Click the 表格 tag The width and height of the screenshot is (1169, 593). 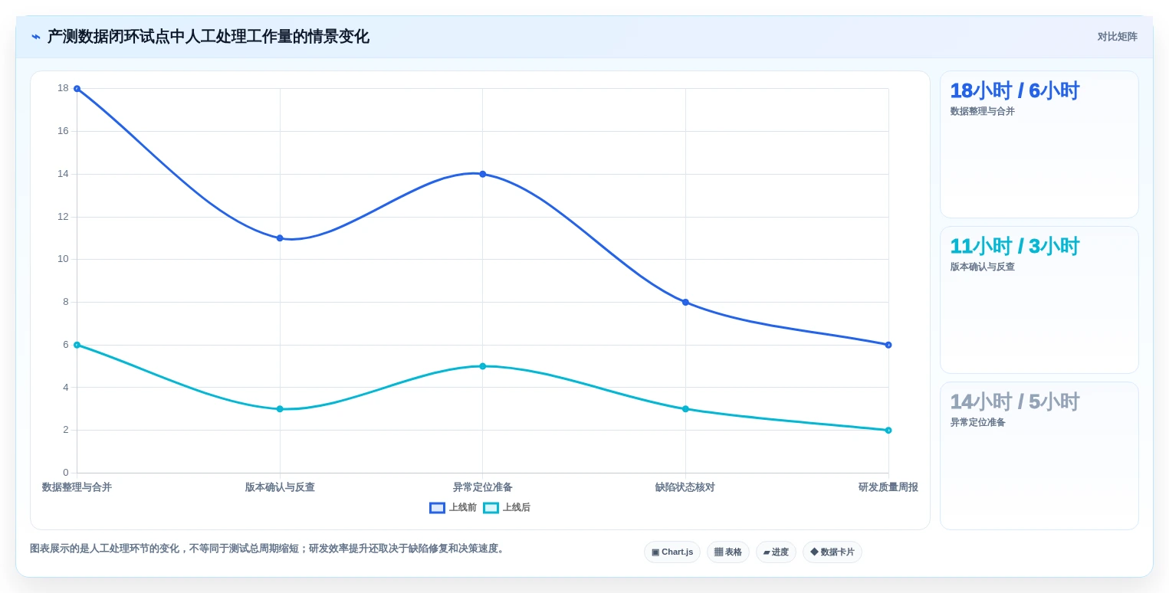tap(728, 552)
